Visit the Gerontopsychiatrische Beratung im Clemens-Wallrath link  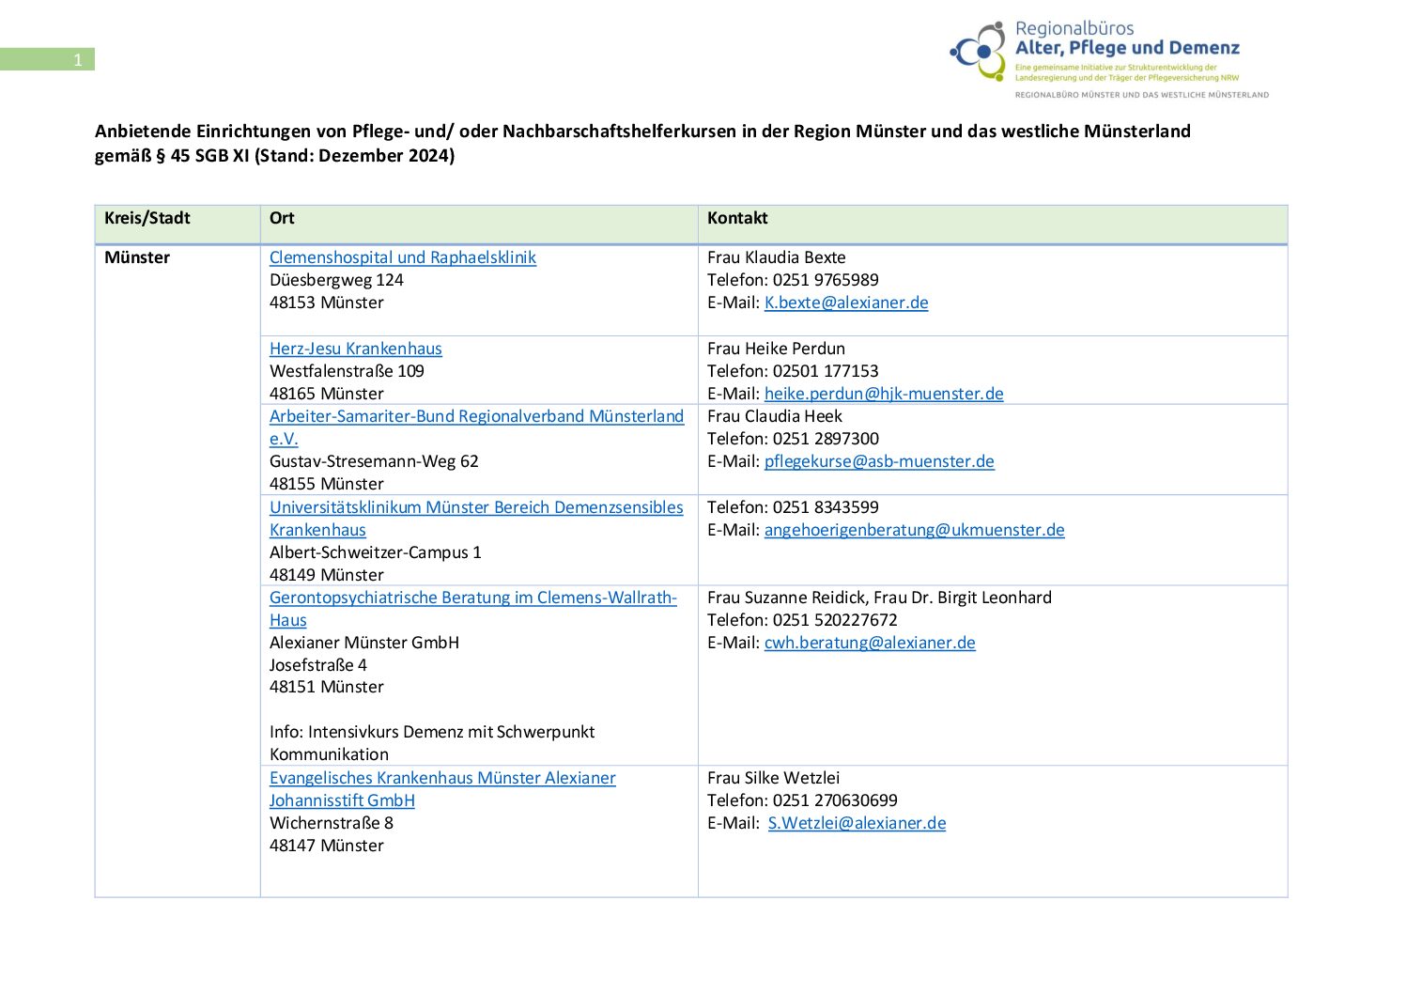[472, 598]
